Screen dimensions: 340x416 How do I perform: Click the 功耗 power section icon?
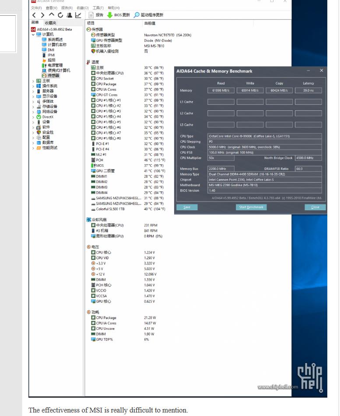pos(88,312)
